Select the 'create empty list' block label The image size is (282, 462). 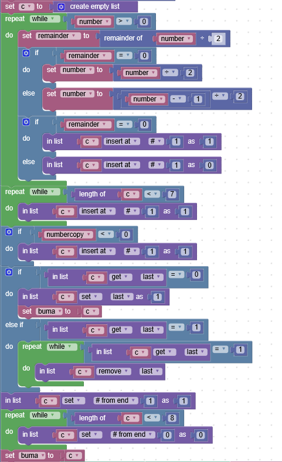tap(94, 6)
